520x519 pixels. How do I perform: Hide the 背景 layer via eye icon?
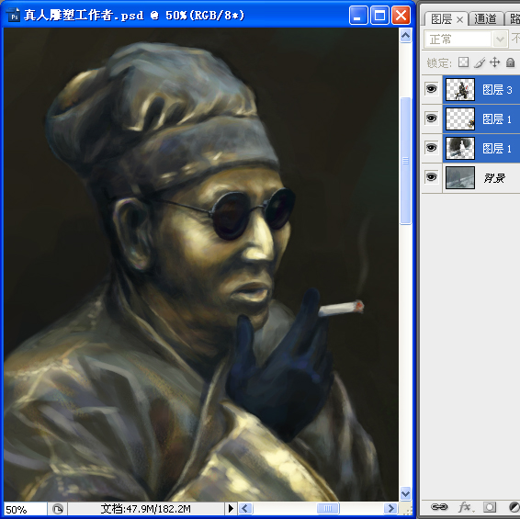pyautogui.click(x=432, y=177)
